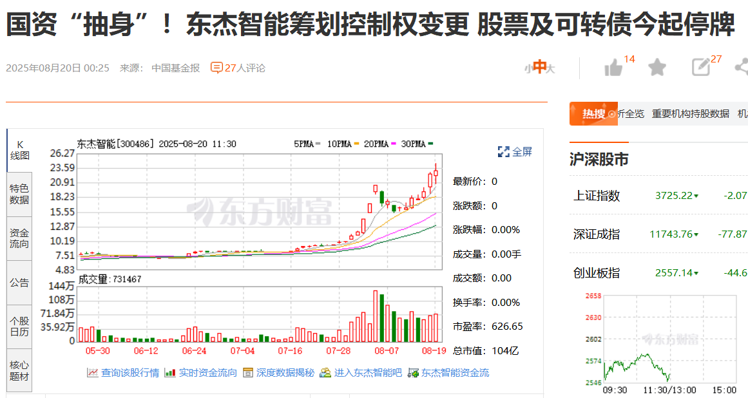Switch to 资金流向 tab
The width and height of the screenshot is (748, 398).
[19, 238]
